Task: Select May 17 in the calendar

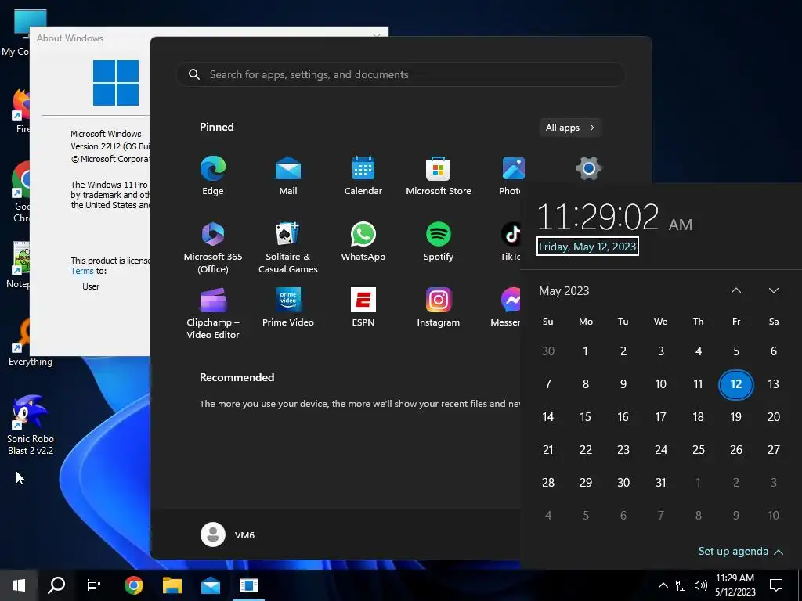Action: pos(661,417)
